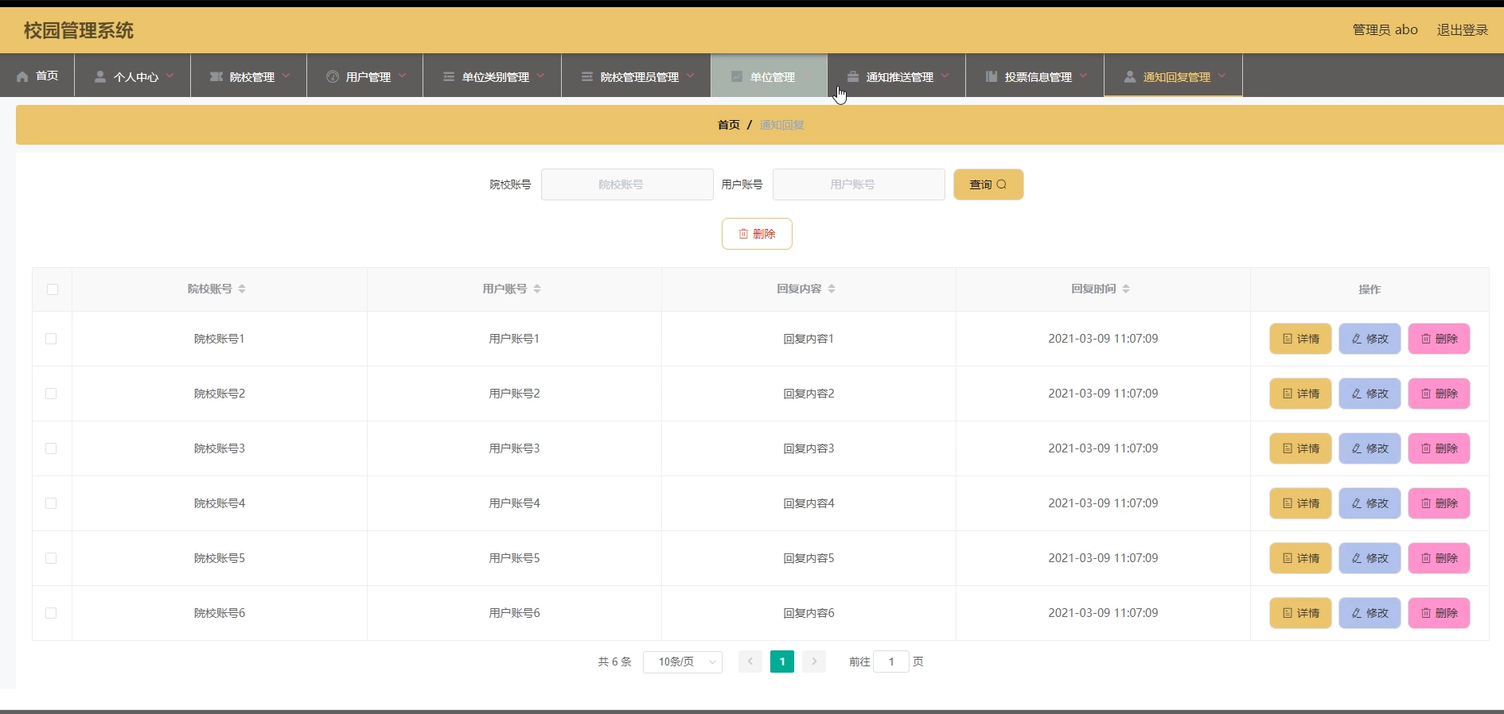
Task: Click the sort arrows on 用户账号 column
Action: 537,289
